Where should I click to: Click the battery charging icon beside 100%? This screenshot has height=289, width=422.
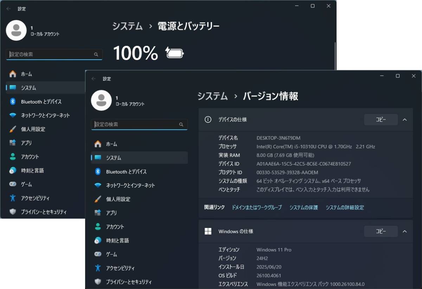click(x=175, y=53)
